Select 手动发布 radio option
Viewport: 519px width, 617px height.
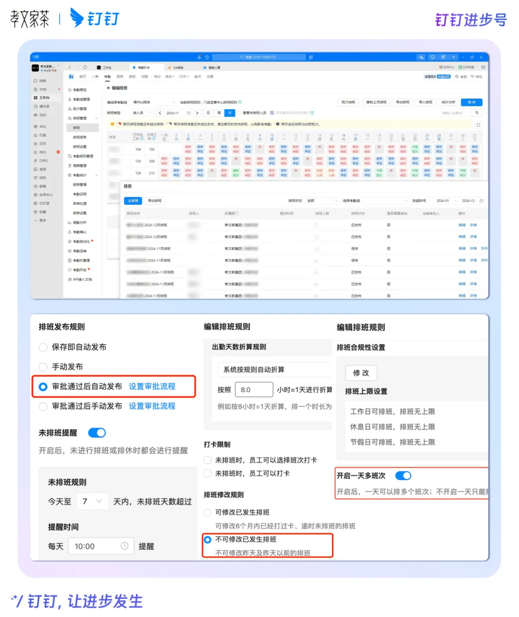[43, 367]
